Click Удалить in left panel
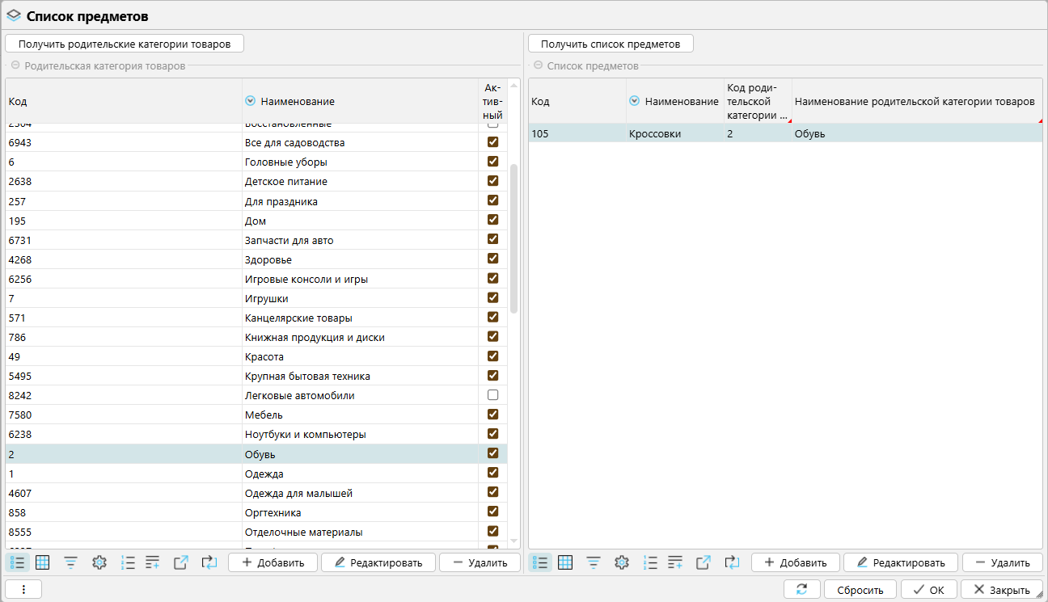Screen dimensions: 1048x602 pos(480,562)
